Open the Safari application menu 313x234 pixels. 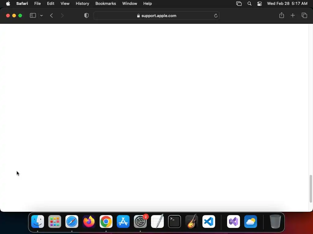[x=22, y=3]
